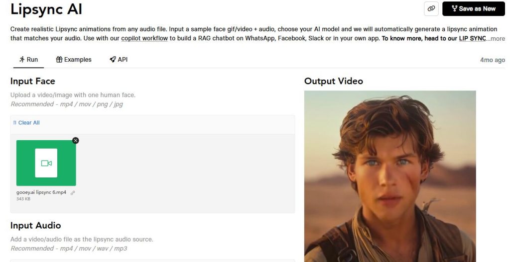Screen dimensions: 510x262
Task: Click the Output Video preview
Action: [x=390, y=176]
